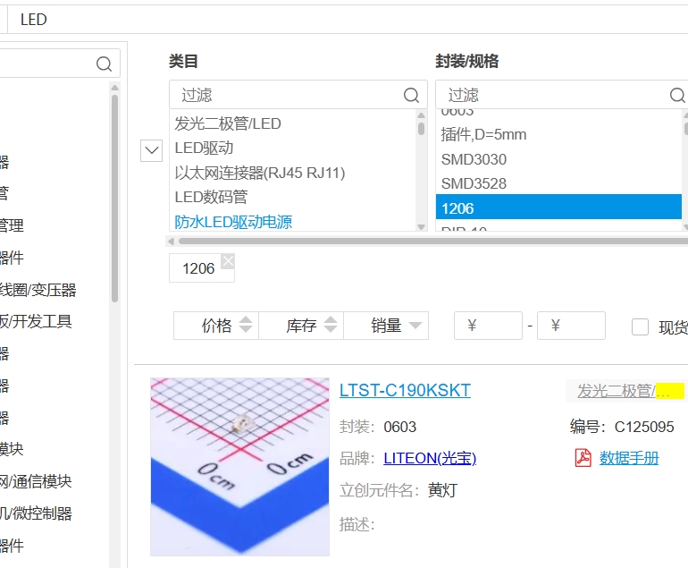This screenshot has height=568, width=688.
Task: Deselect highlighted package 1206
Action: [x=558, y=207]
